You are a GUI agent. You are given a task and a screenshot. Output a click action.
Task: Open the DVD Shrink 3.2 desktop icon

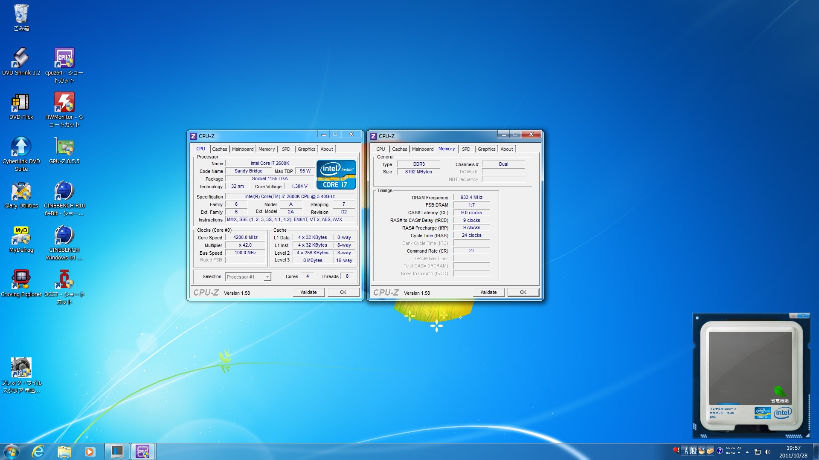20,58
